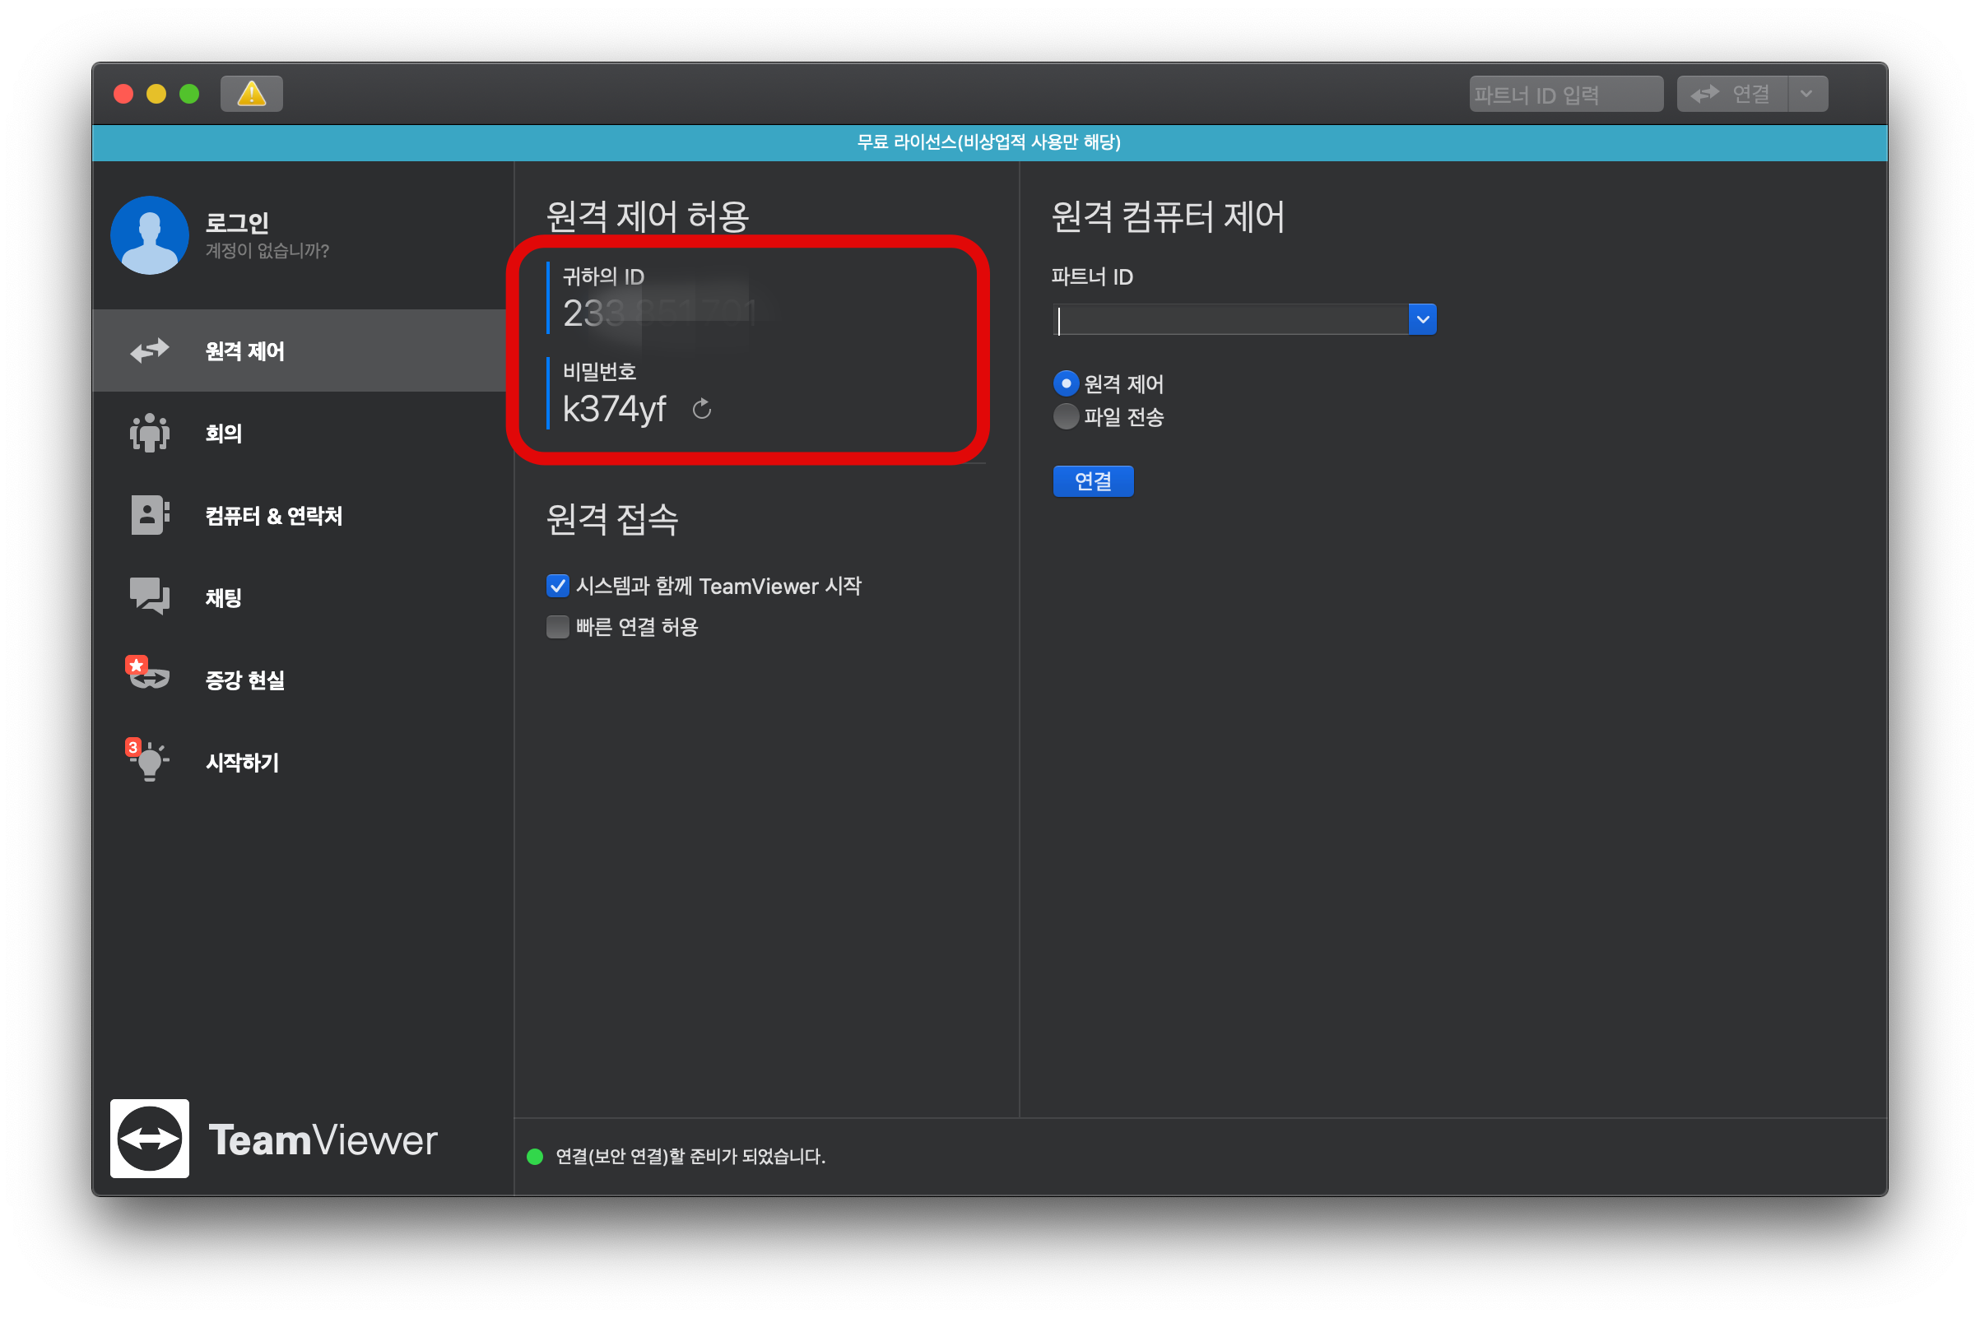Click the yellow warning triangle icon

tap(251, 93)
